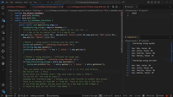
Task: Click Language Support for Java breadcrumb item
Action: click(86, 11)
